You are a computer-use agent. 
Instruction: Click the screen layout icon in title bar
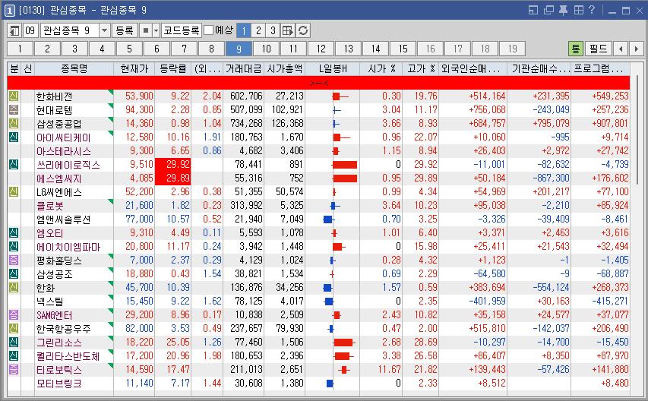tap(533, 10)
